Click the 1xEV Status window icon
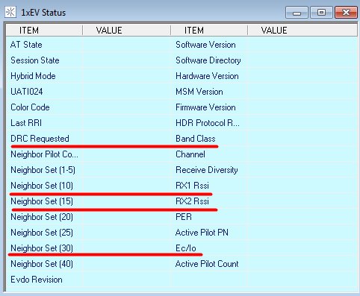The width and height of the screenshot is (360, 296). (10, 12)
